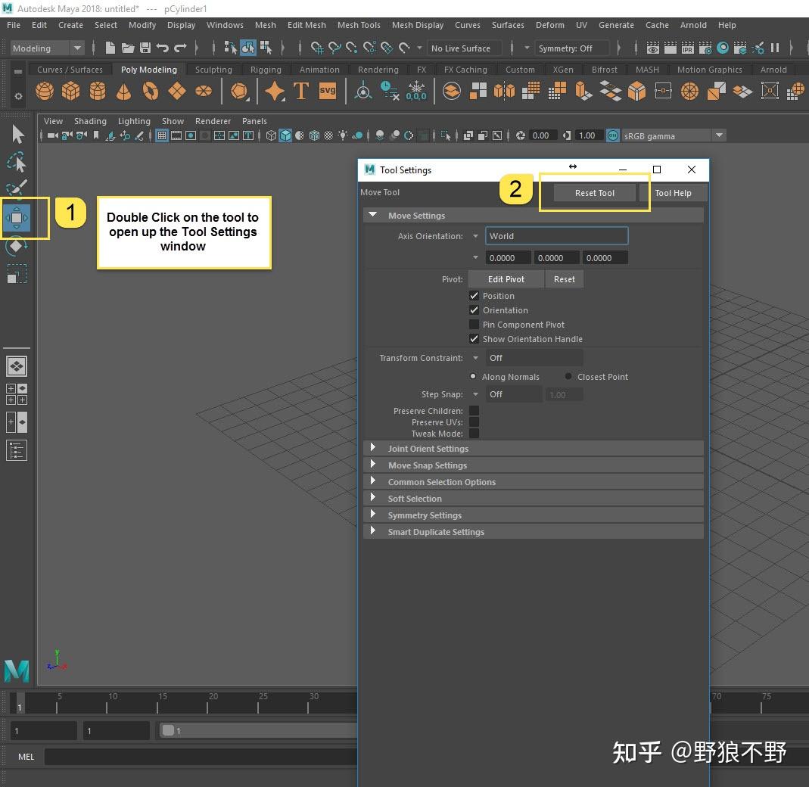The height and width of the screenshot is (787, 809).
Task: Open the Transform Constraint dropdown
Action: click(476, 357)
